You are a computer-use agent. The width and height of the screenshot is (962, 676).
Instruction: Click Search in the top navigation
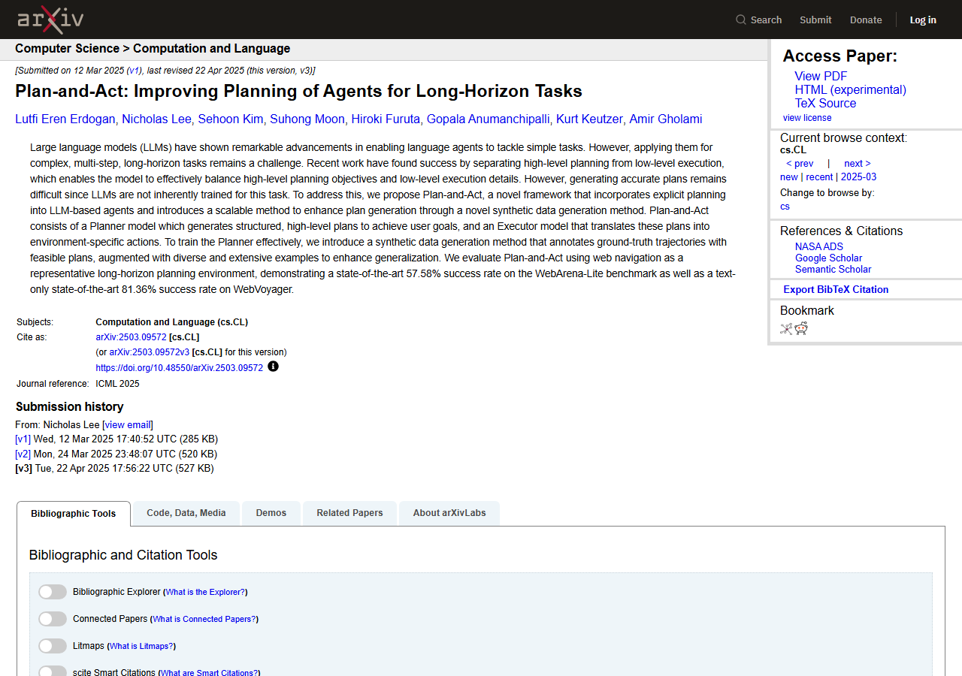click(766, 20)
